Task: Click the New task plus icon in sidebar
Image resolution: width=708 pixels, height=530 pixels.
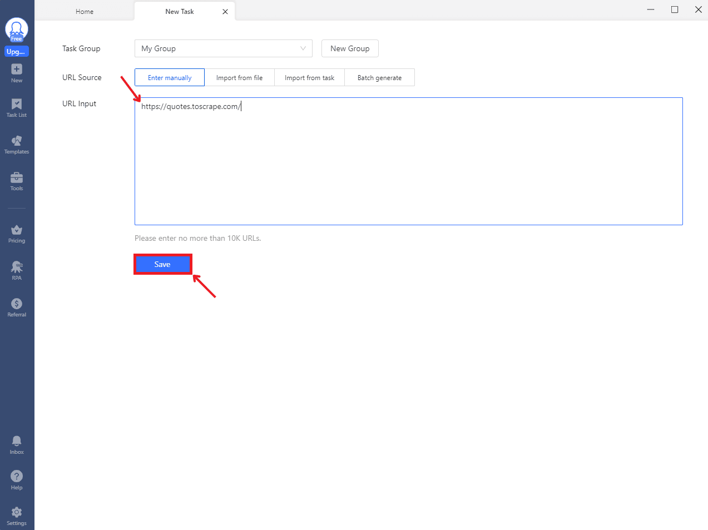Action: 17,70
